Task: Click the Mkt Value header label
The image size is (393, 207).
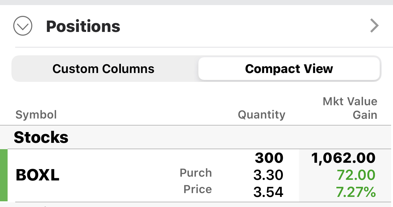Action: (x=350, y=101)
